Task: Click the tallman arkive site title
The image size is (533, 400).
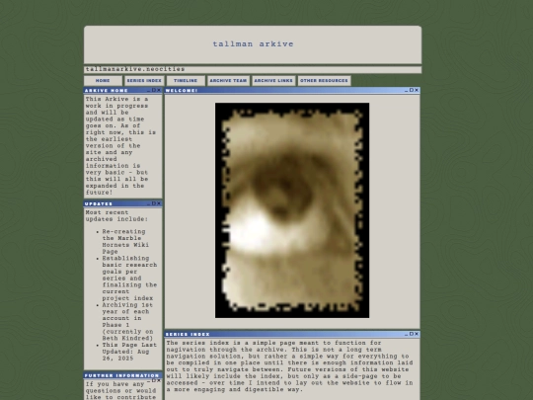Action: pyautogui.click(x=254, y=44)
